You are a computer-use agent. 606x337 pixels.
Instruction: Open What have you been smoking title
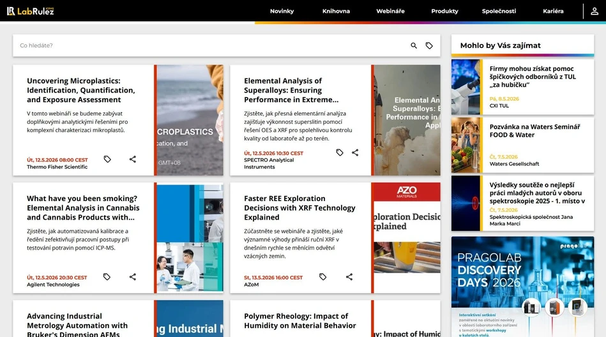83,208
